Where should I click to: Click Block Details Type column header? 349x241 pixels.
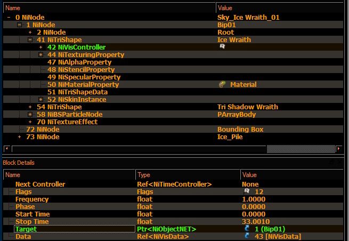tap(188, 175)
